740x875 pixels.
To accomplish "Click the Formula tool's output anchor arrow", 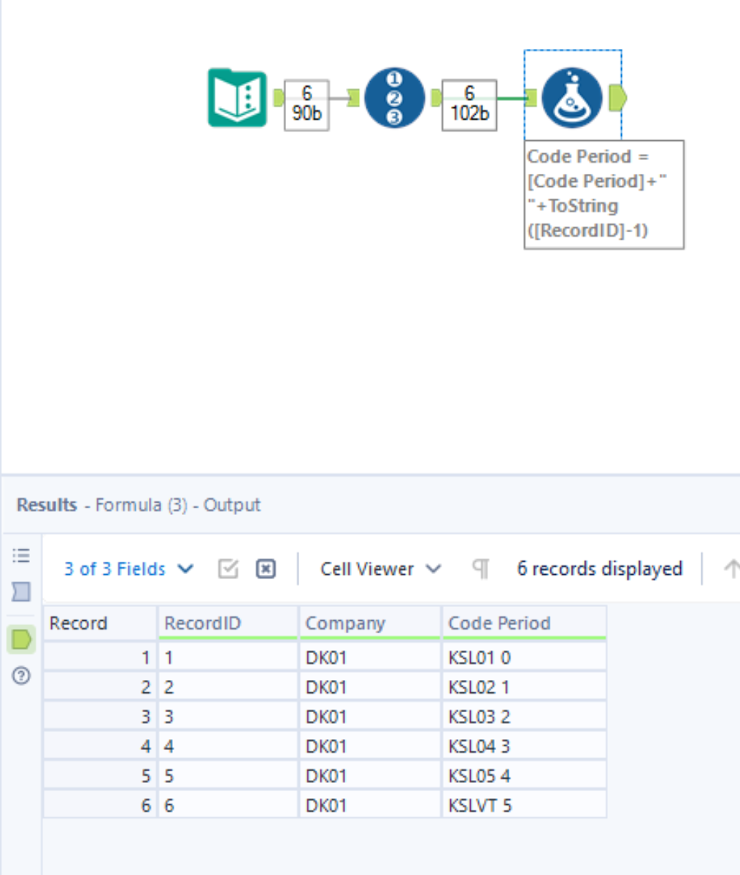I will coord(617,98).
